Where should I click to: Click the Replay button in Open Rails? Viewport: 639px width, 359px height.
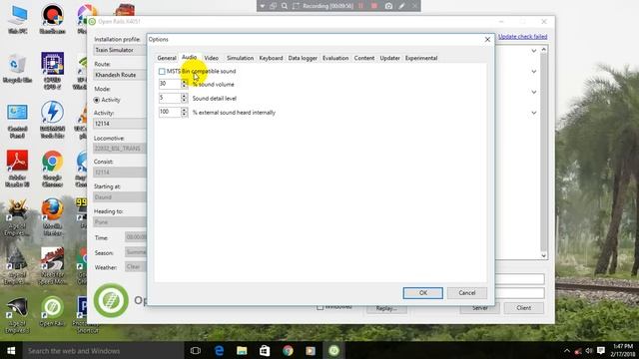coord(386,308)
